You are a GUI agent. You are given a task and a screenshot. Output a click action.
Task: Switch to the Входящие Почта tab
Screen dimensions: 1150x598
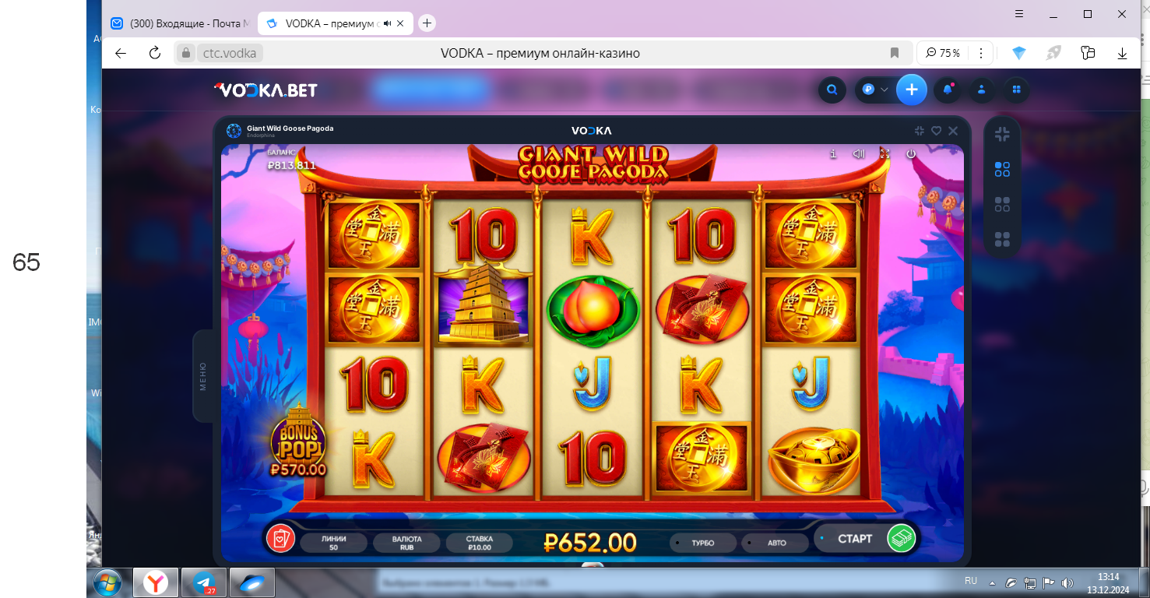click(x=180, y=23)
